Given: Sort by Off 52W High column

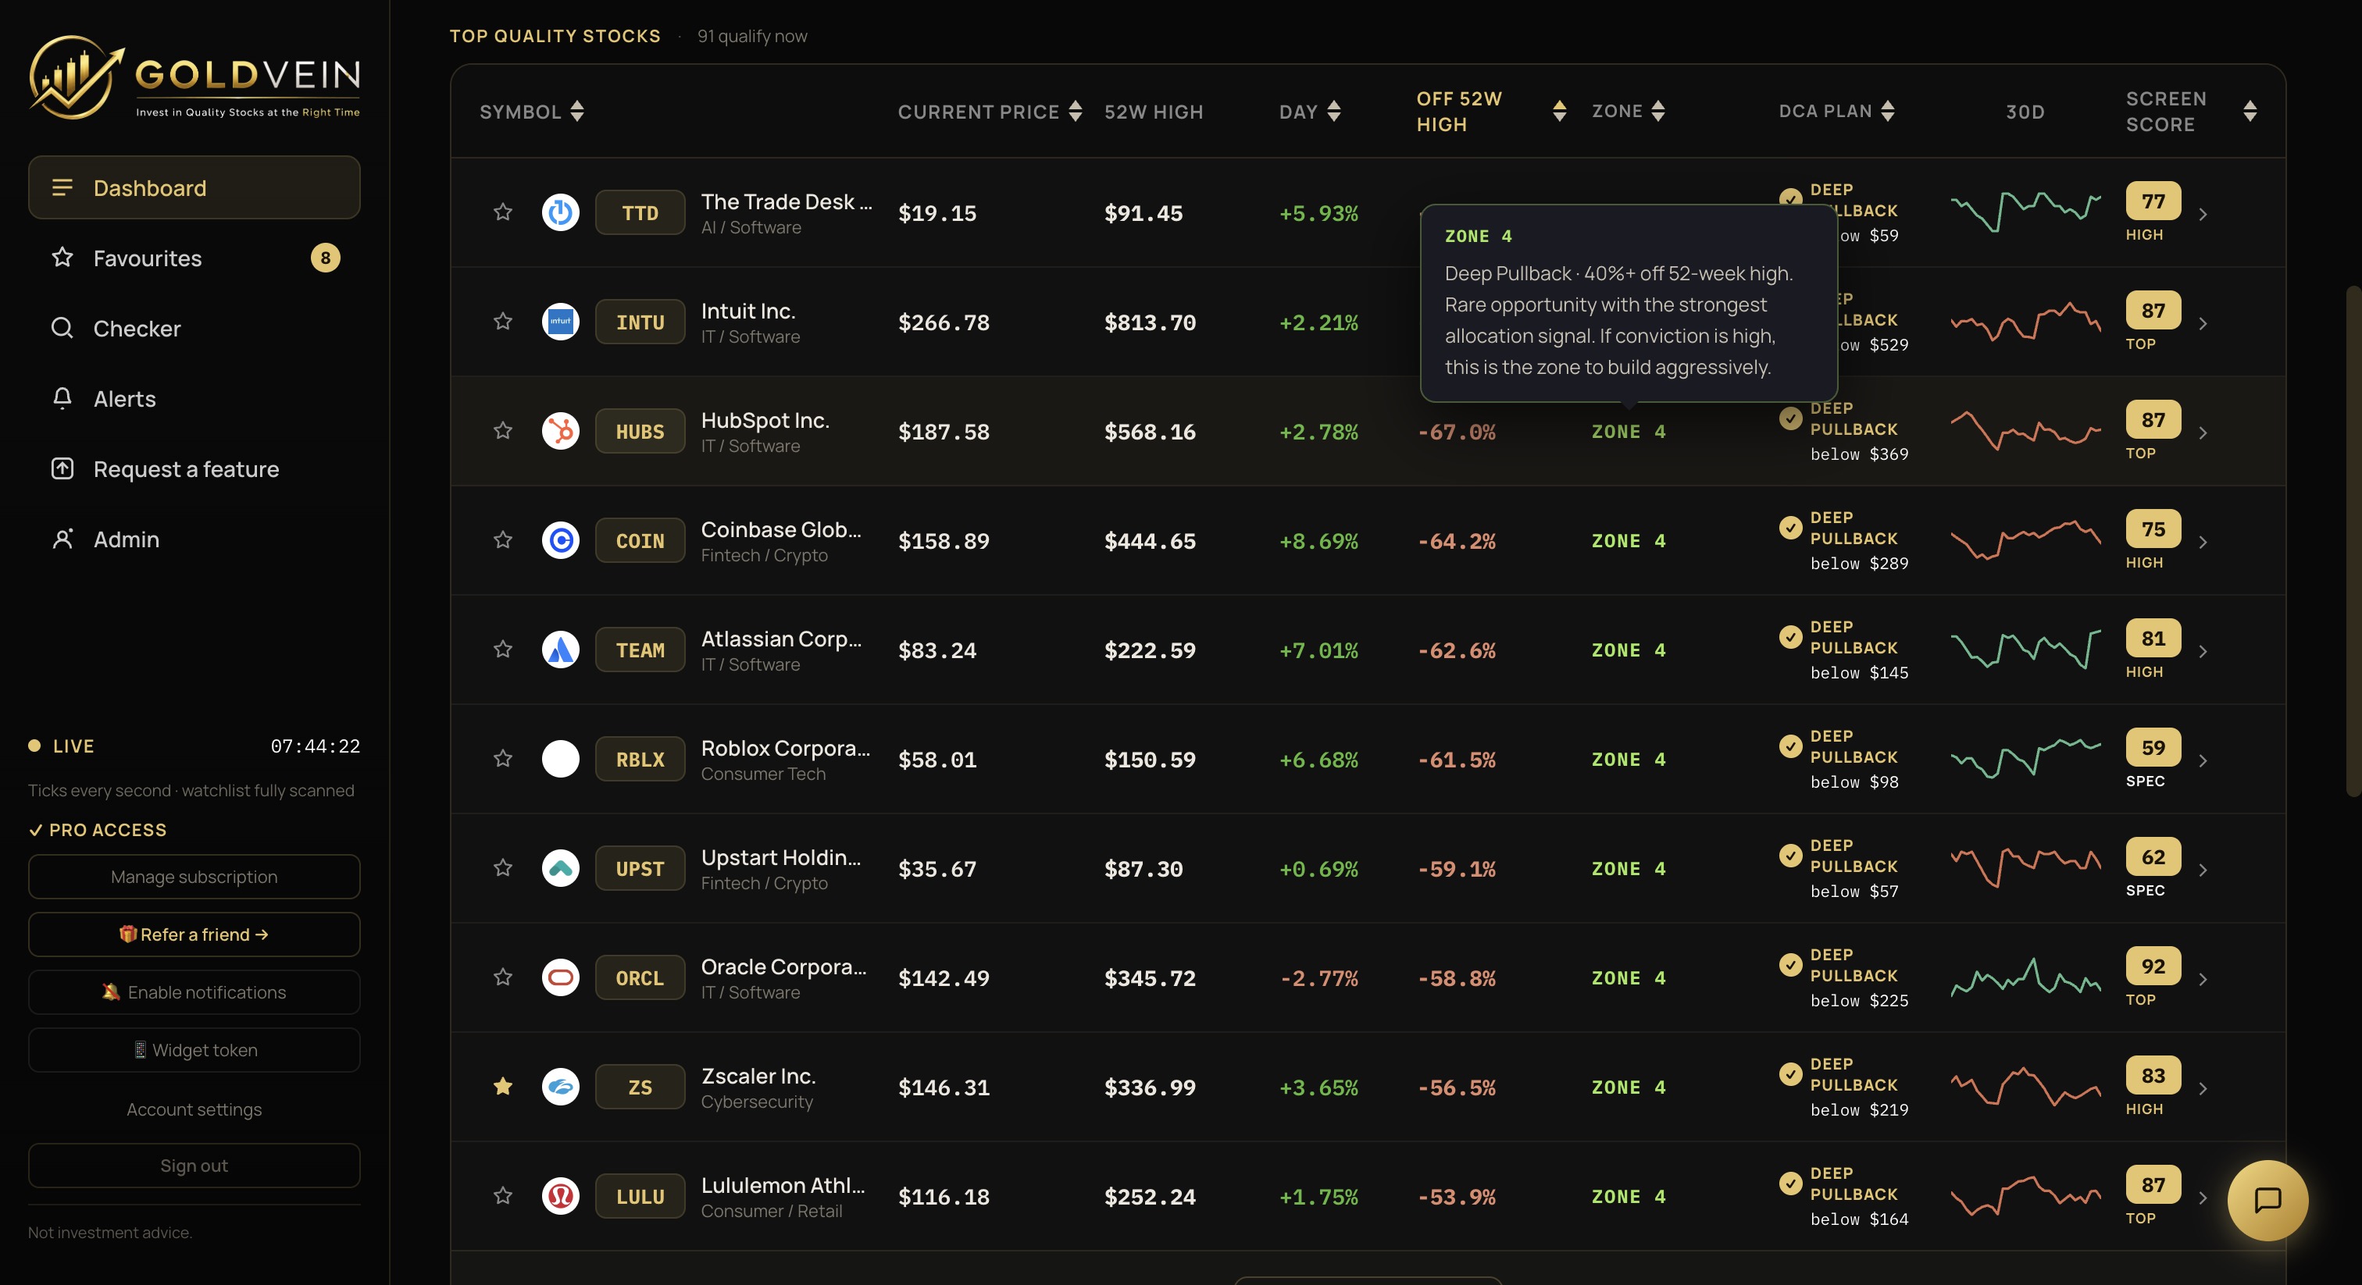Looking at the screenshot, I should coord(1490,111).
